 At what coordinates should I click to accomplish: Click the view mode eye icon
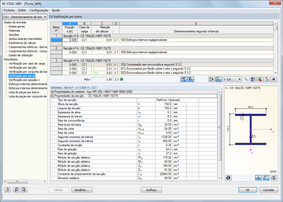click(274, 79)
